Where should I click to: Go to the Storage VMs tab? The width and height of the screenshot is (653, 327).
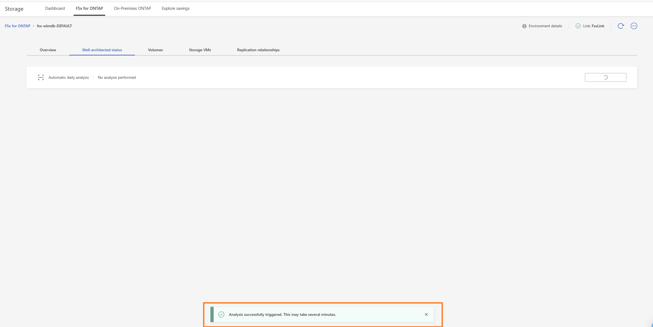coord(200,50)
